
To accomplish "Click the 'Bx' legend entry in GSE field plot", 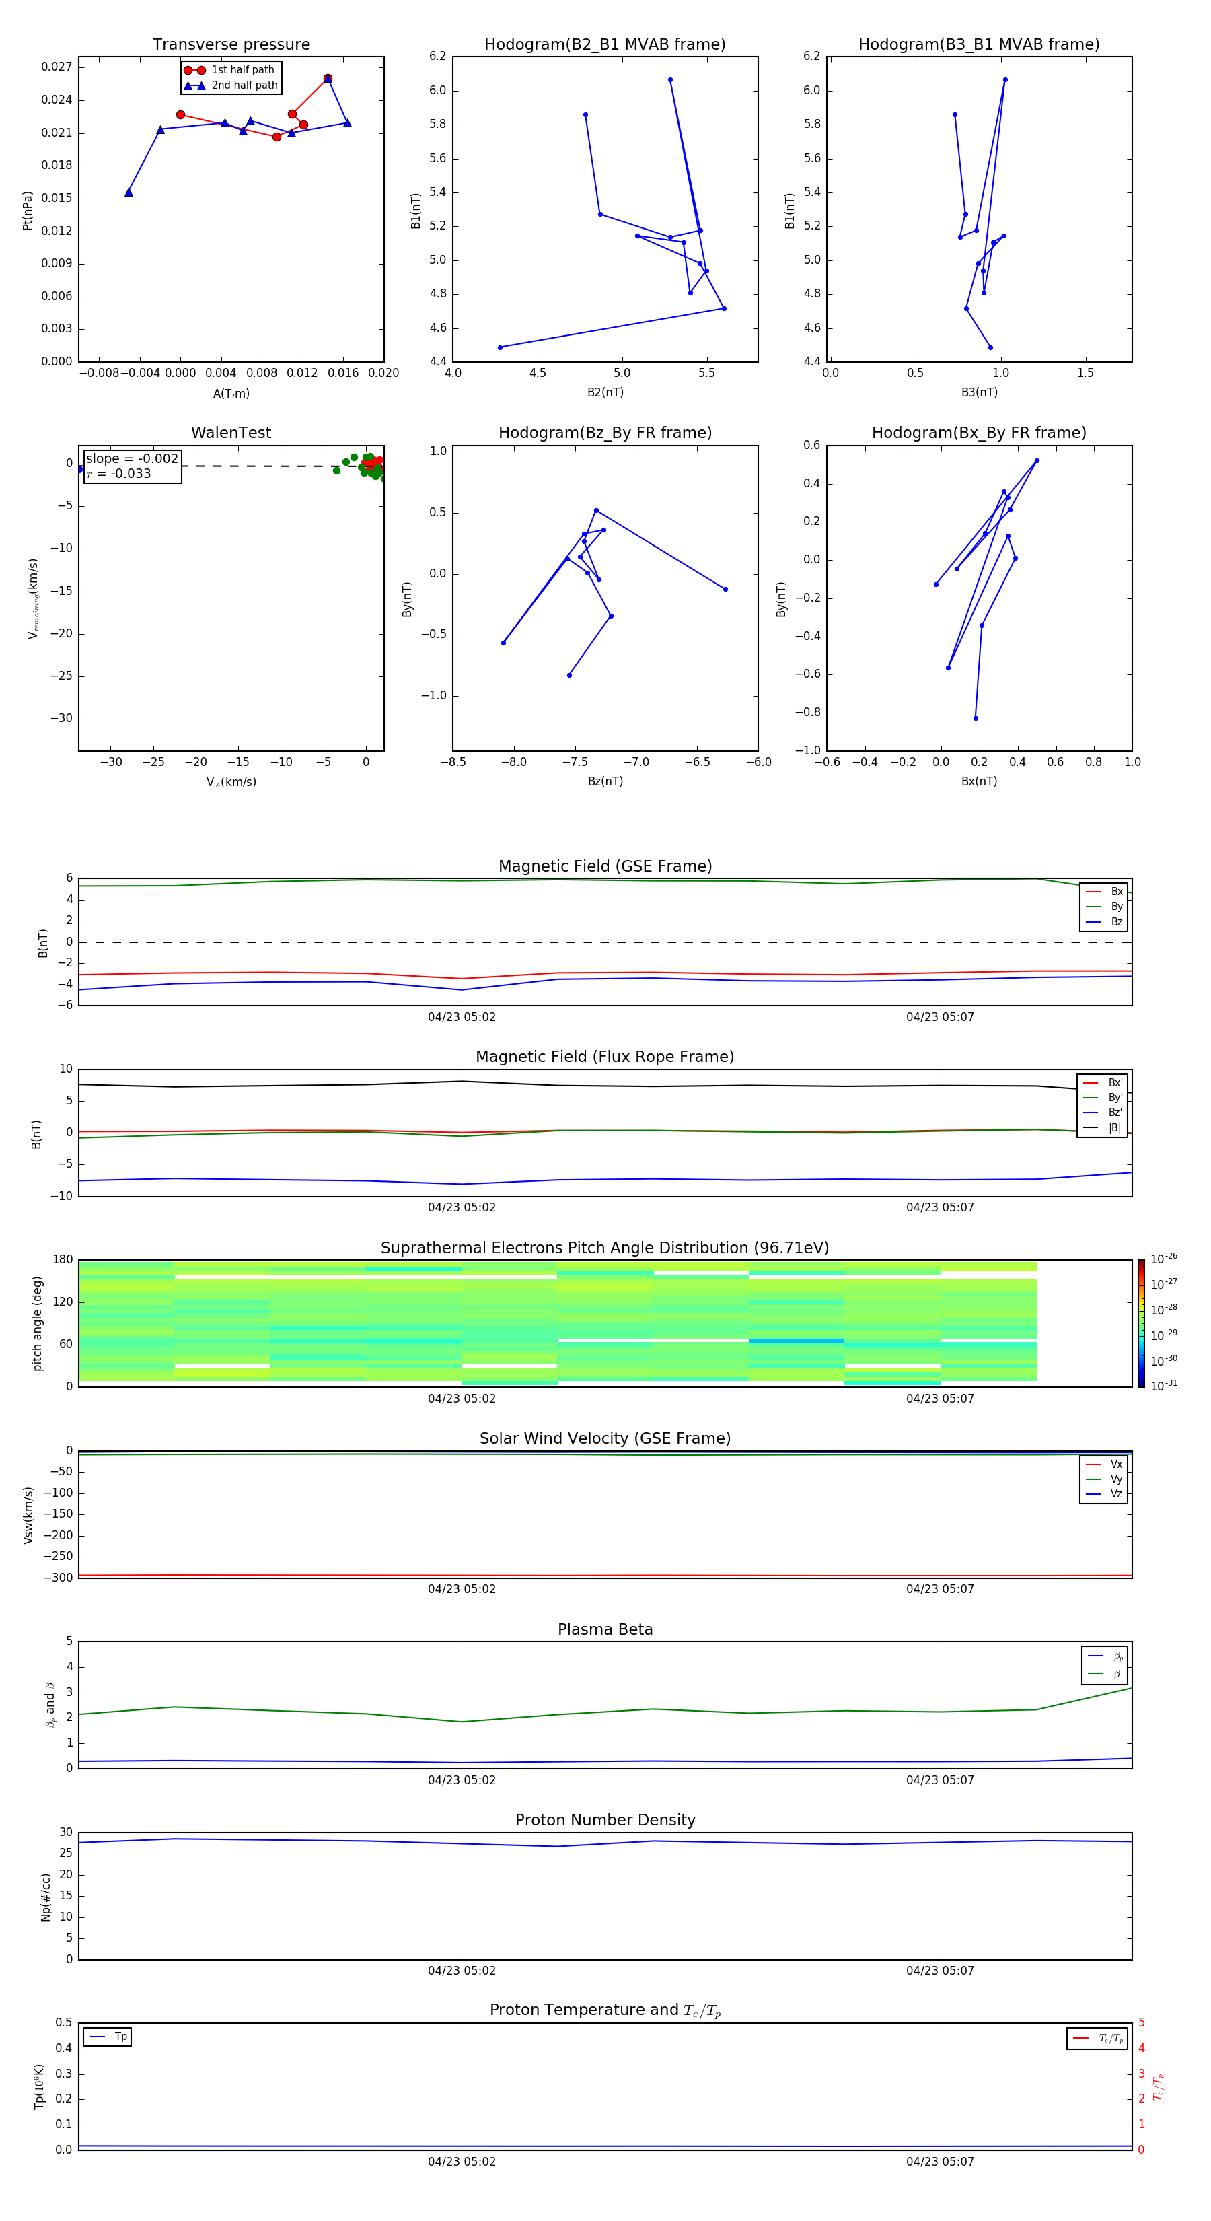I will pos(1104,892).
